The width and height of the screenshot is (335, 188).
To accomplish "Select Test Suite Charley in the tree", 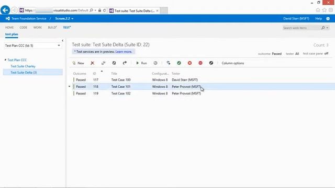I will [23, 66].
